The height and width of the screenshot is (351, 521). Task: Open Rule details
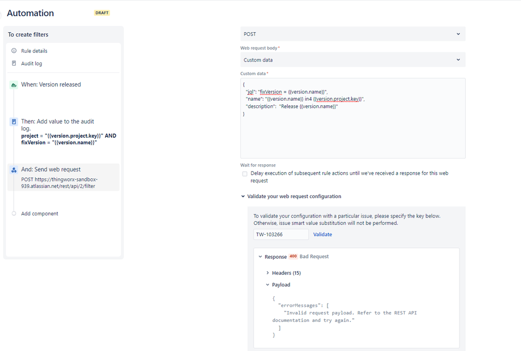pyautogui.click(x=34, y=51)
